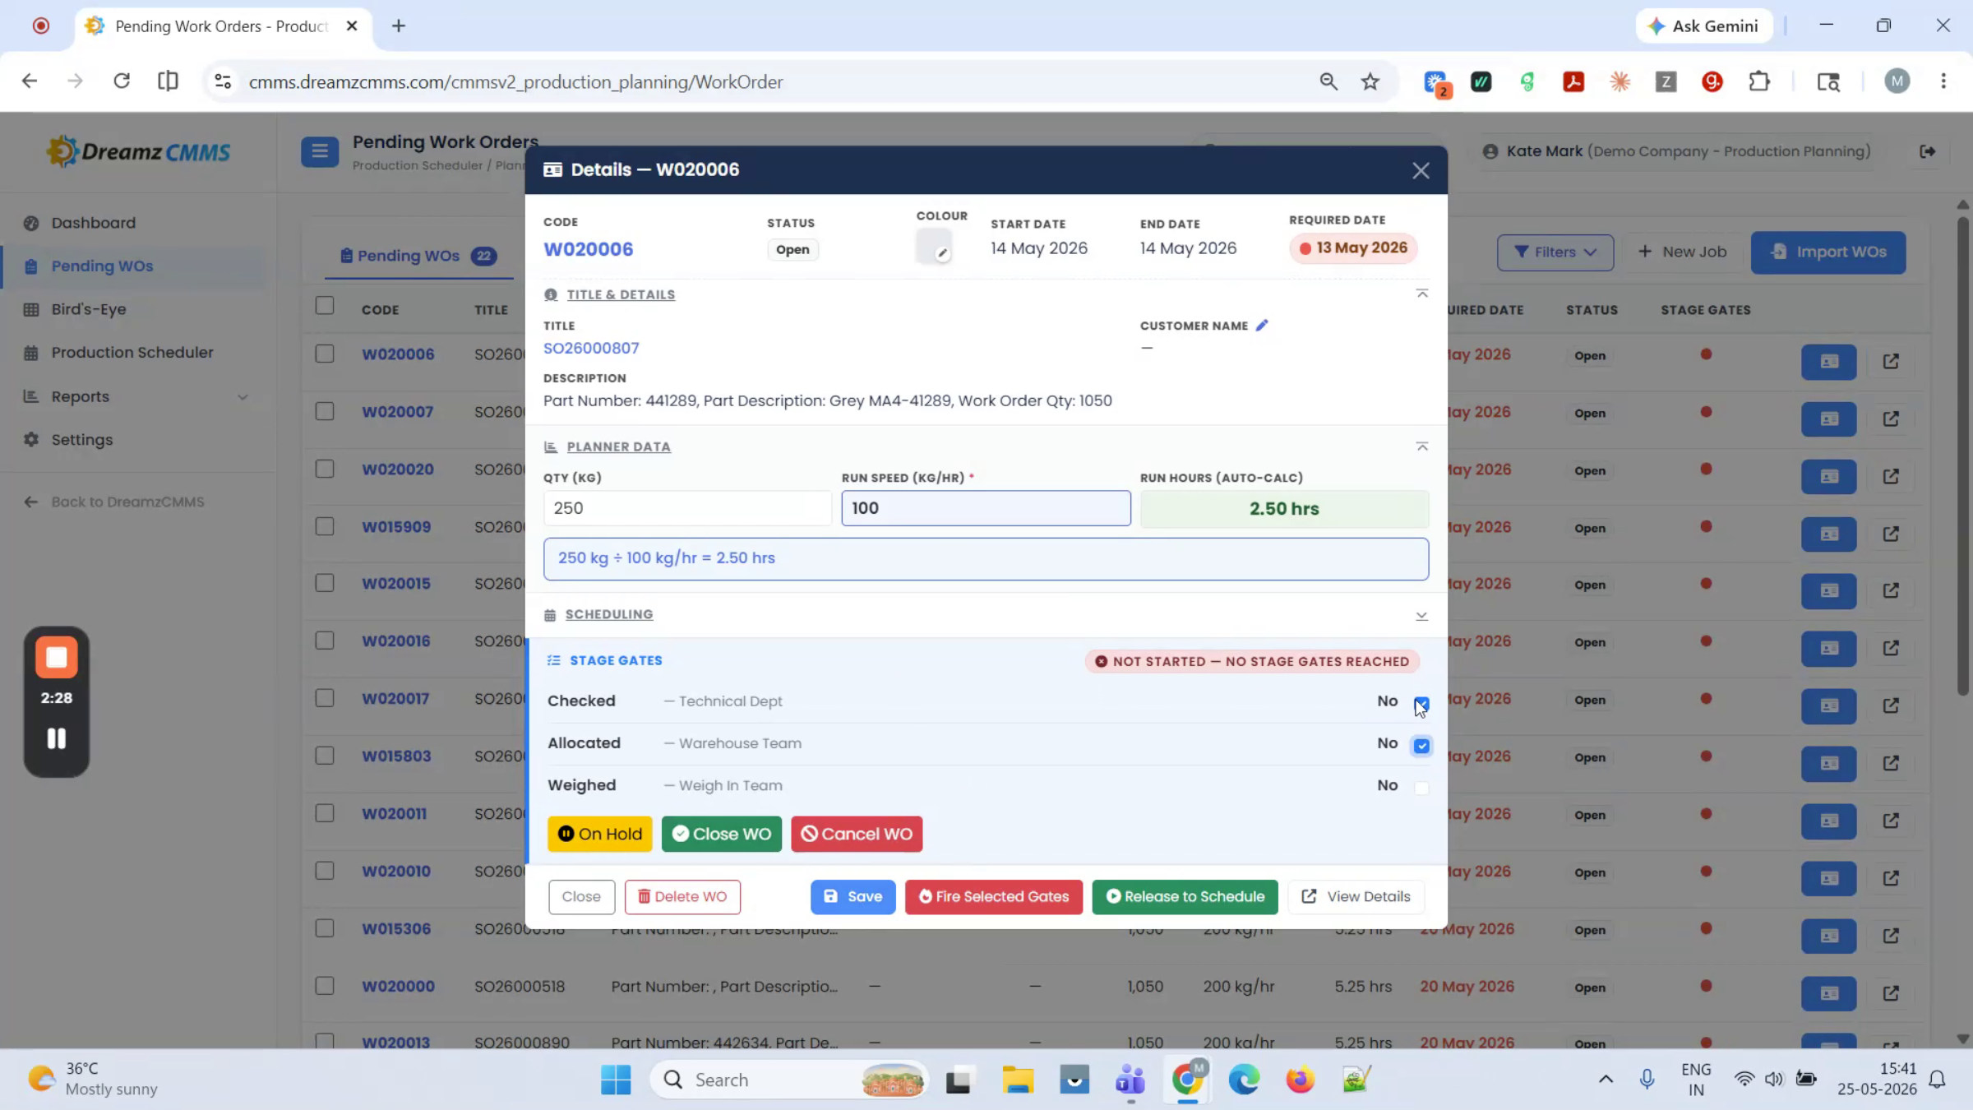Collapse the Planner Data section
Viewport: 1973px width, 1110px height.
[x=1421, y=446]
